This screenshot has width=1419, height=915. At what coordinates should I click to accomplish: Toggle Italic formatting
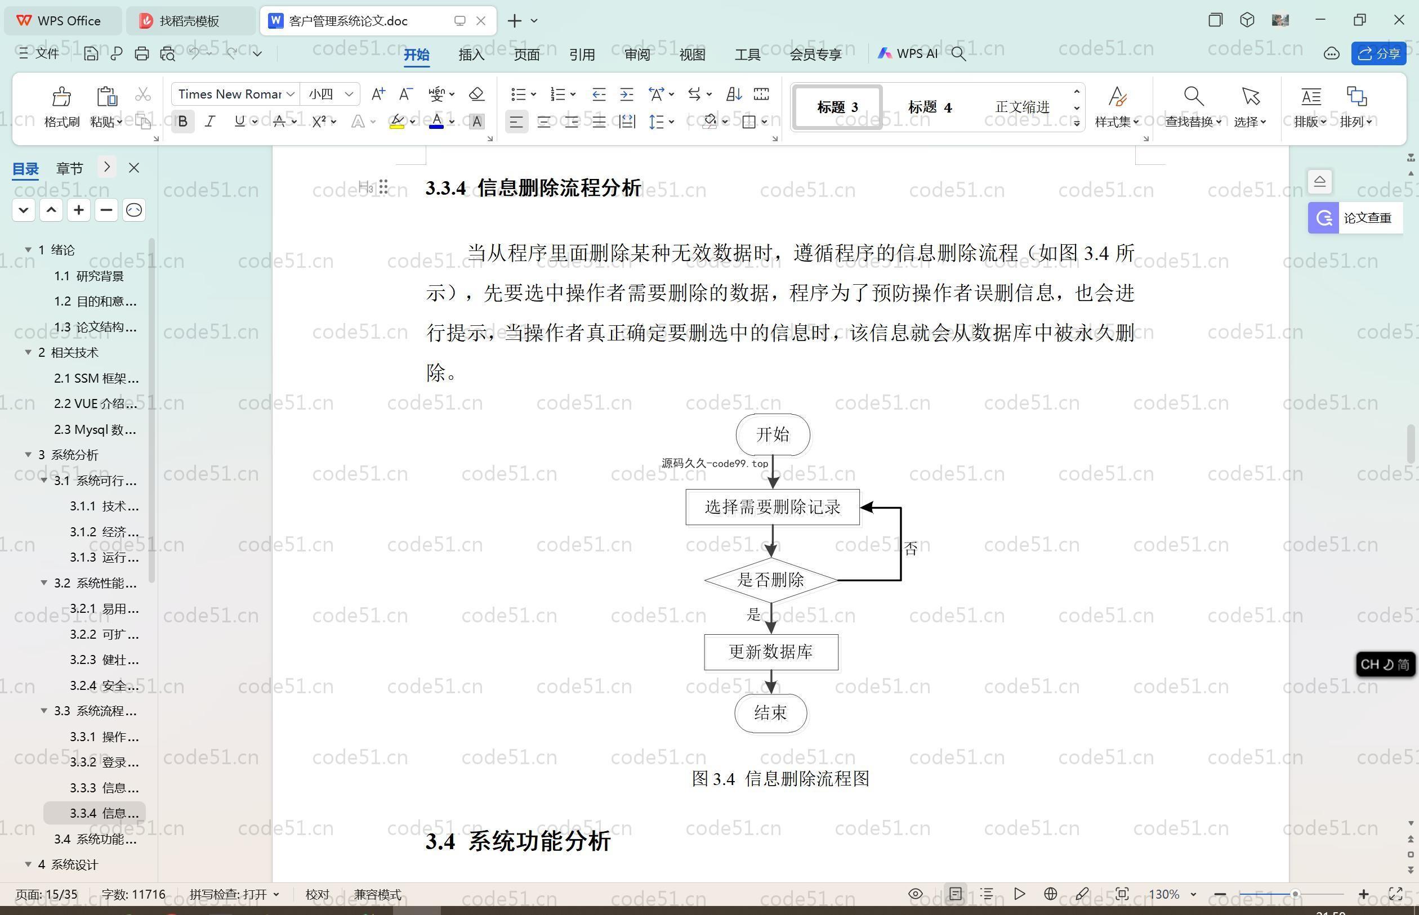tap(210, 122)
